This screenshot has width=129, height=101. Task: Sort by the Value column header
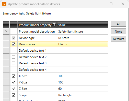[83, 25]
